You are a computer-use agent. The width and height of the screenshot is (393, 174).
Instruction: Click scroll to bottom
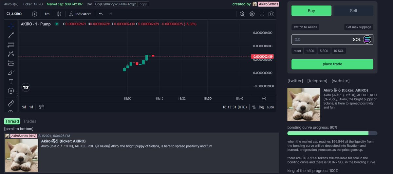tap(19, 129)
